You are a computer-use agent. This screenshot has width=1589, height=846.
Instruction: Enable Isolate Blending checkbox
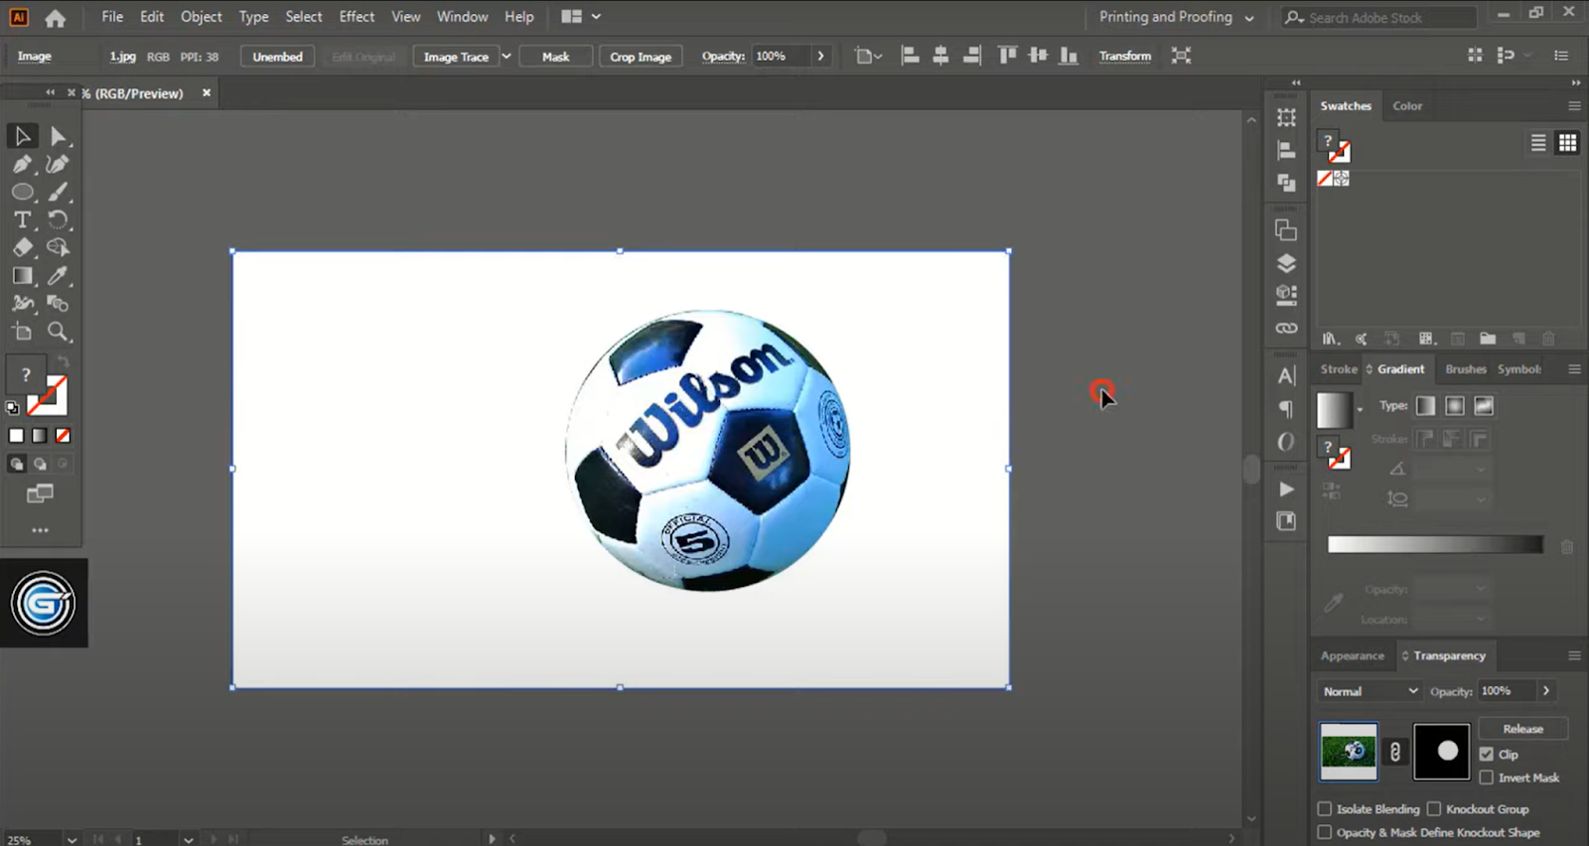1325,809
